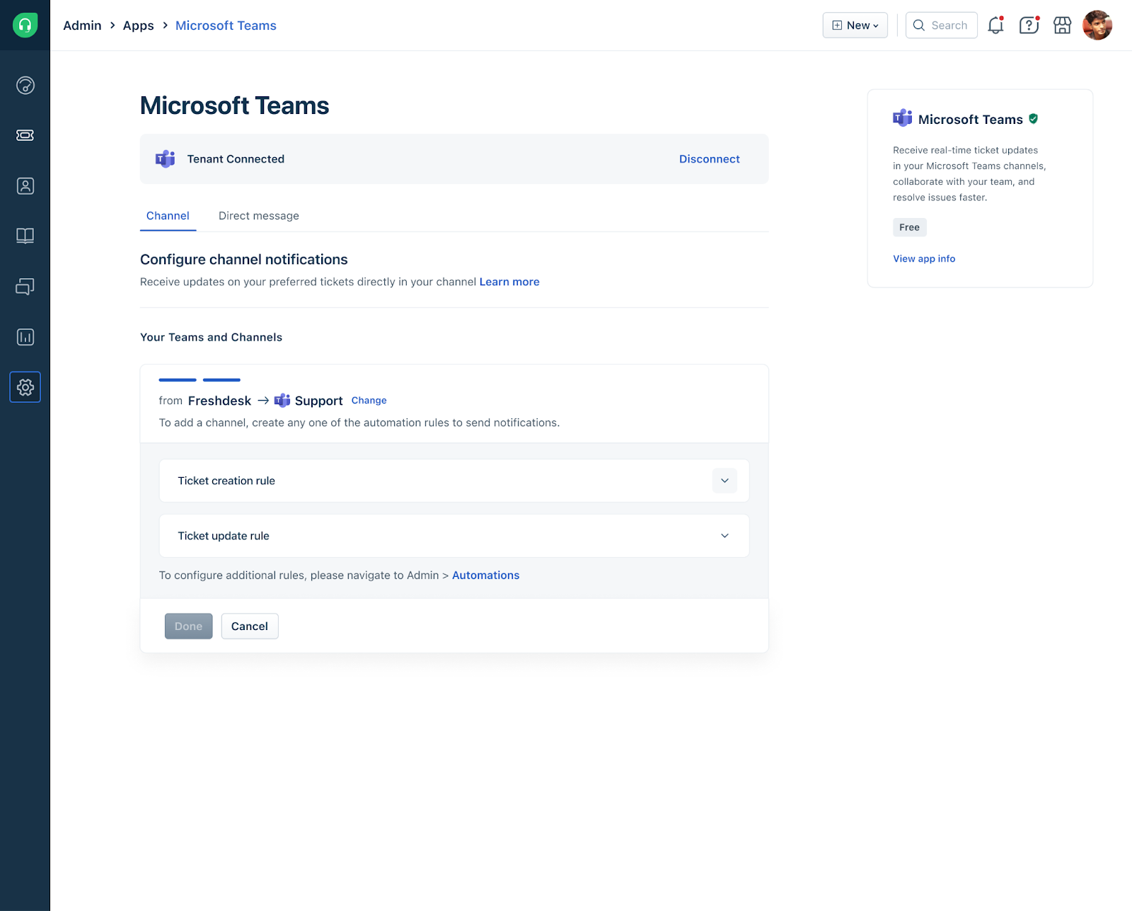Go to Apps breadcrumb
This screenshot has width=1132, height=911.
point(139,25)
